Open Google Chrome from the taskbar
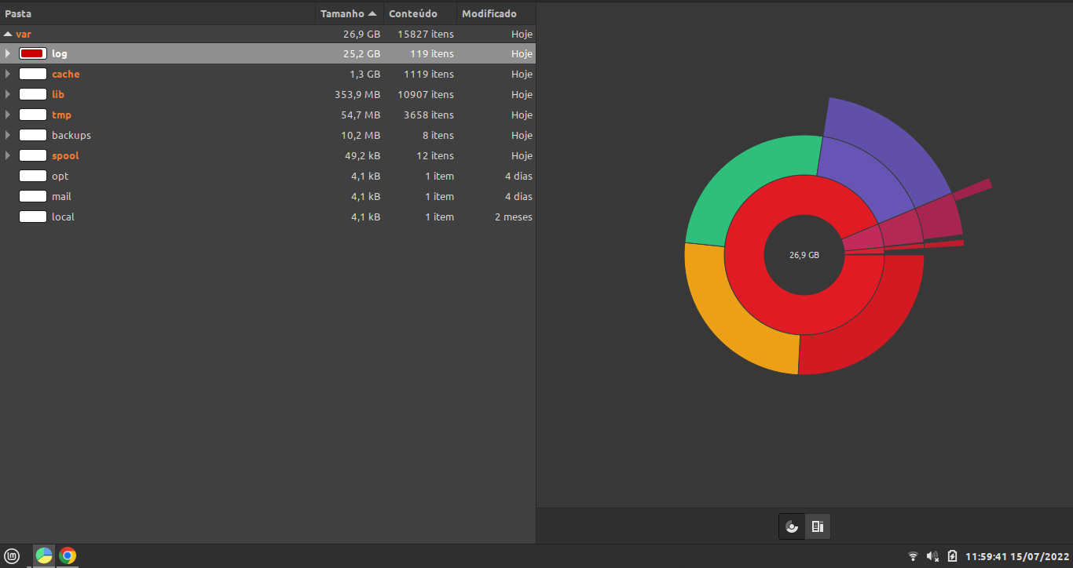This screenshot has height=568, width=1073. [68, 556]
